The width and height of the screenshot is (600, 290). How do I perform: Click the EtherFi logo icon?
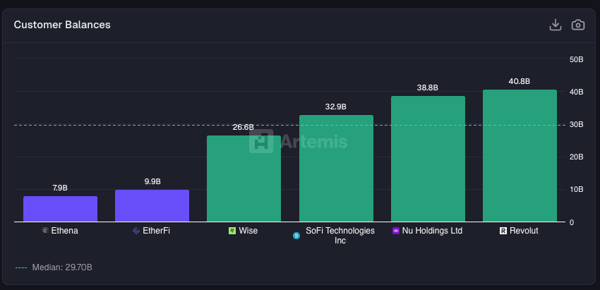(136, 231)
